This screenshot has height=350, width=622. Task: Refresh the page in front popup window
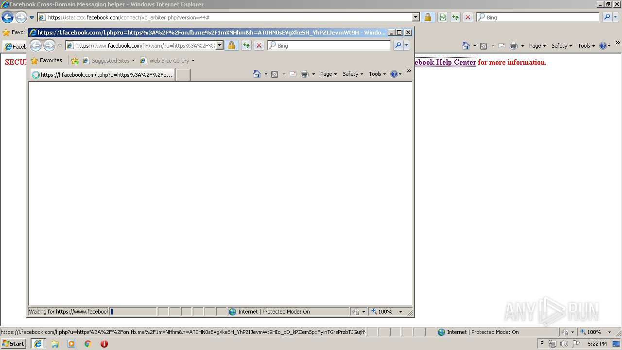(246, 45)
